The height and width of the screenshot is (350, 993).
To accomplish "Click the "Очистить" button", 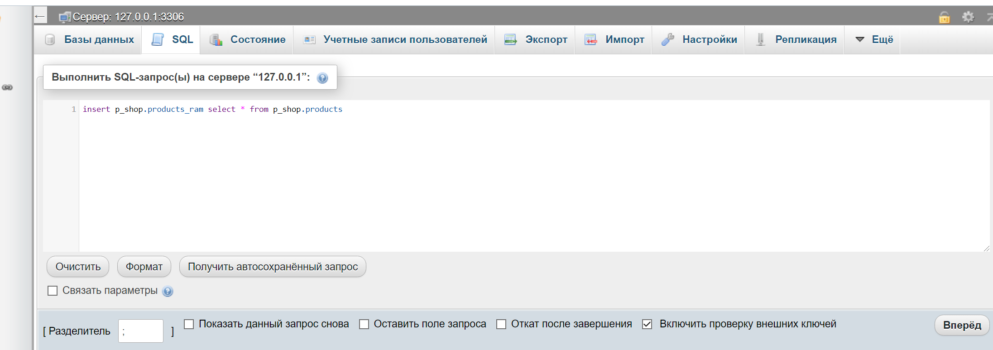I will pos(78,267).
